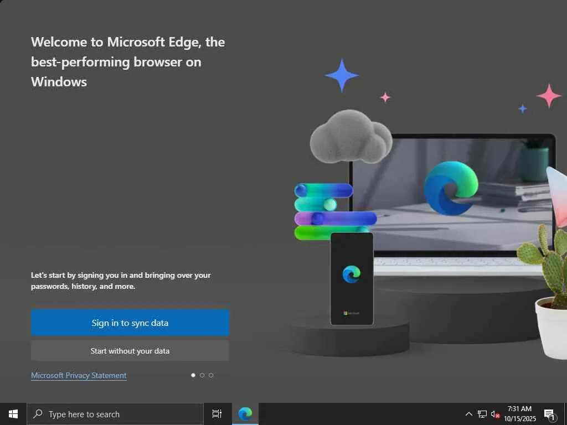Click the Microsoft Edge taskbar icon
Image resolution: width=567 pixels, height=425 pixels.
[x=245, y=414]
